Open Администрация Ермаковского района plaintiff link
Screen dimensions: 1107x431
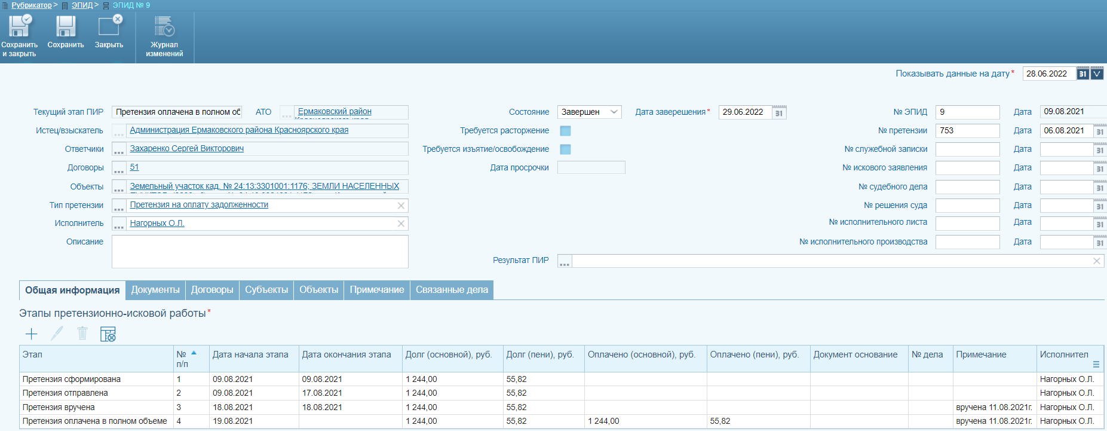tap(239, 130)
